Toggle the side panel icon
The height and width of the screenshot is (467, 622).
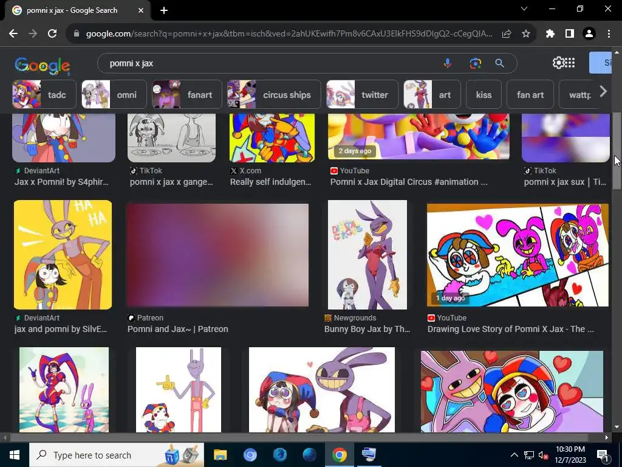click(x=570, y=34)
